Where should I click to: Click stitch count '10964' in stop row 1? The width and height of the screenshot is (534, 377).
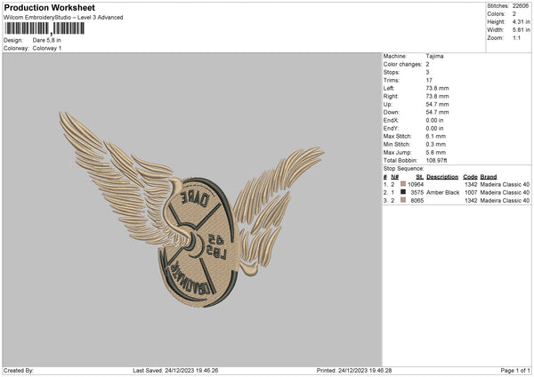[416, 184]
